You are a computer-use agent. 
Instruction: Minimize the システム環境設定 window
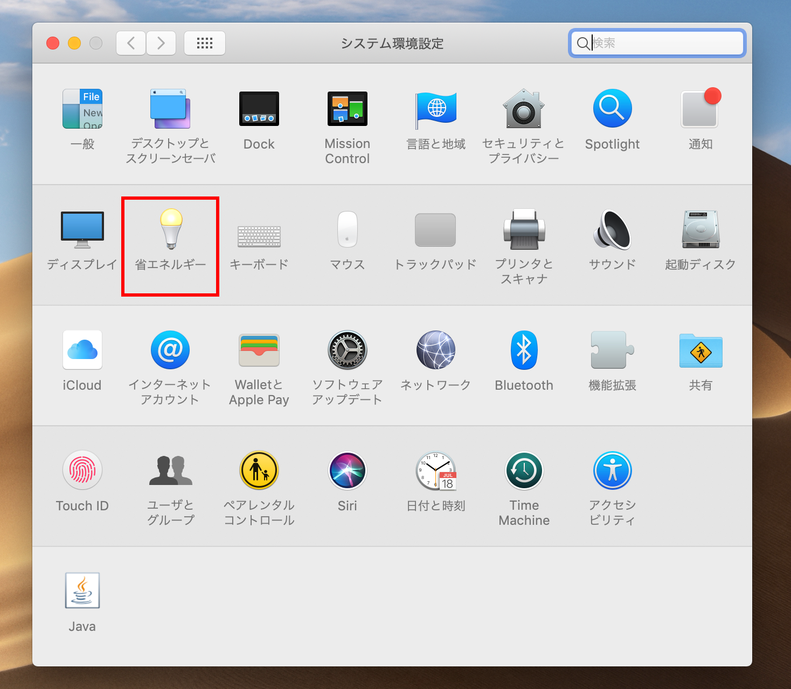pyautogui.click(x=74, y=43)
